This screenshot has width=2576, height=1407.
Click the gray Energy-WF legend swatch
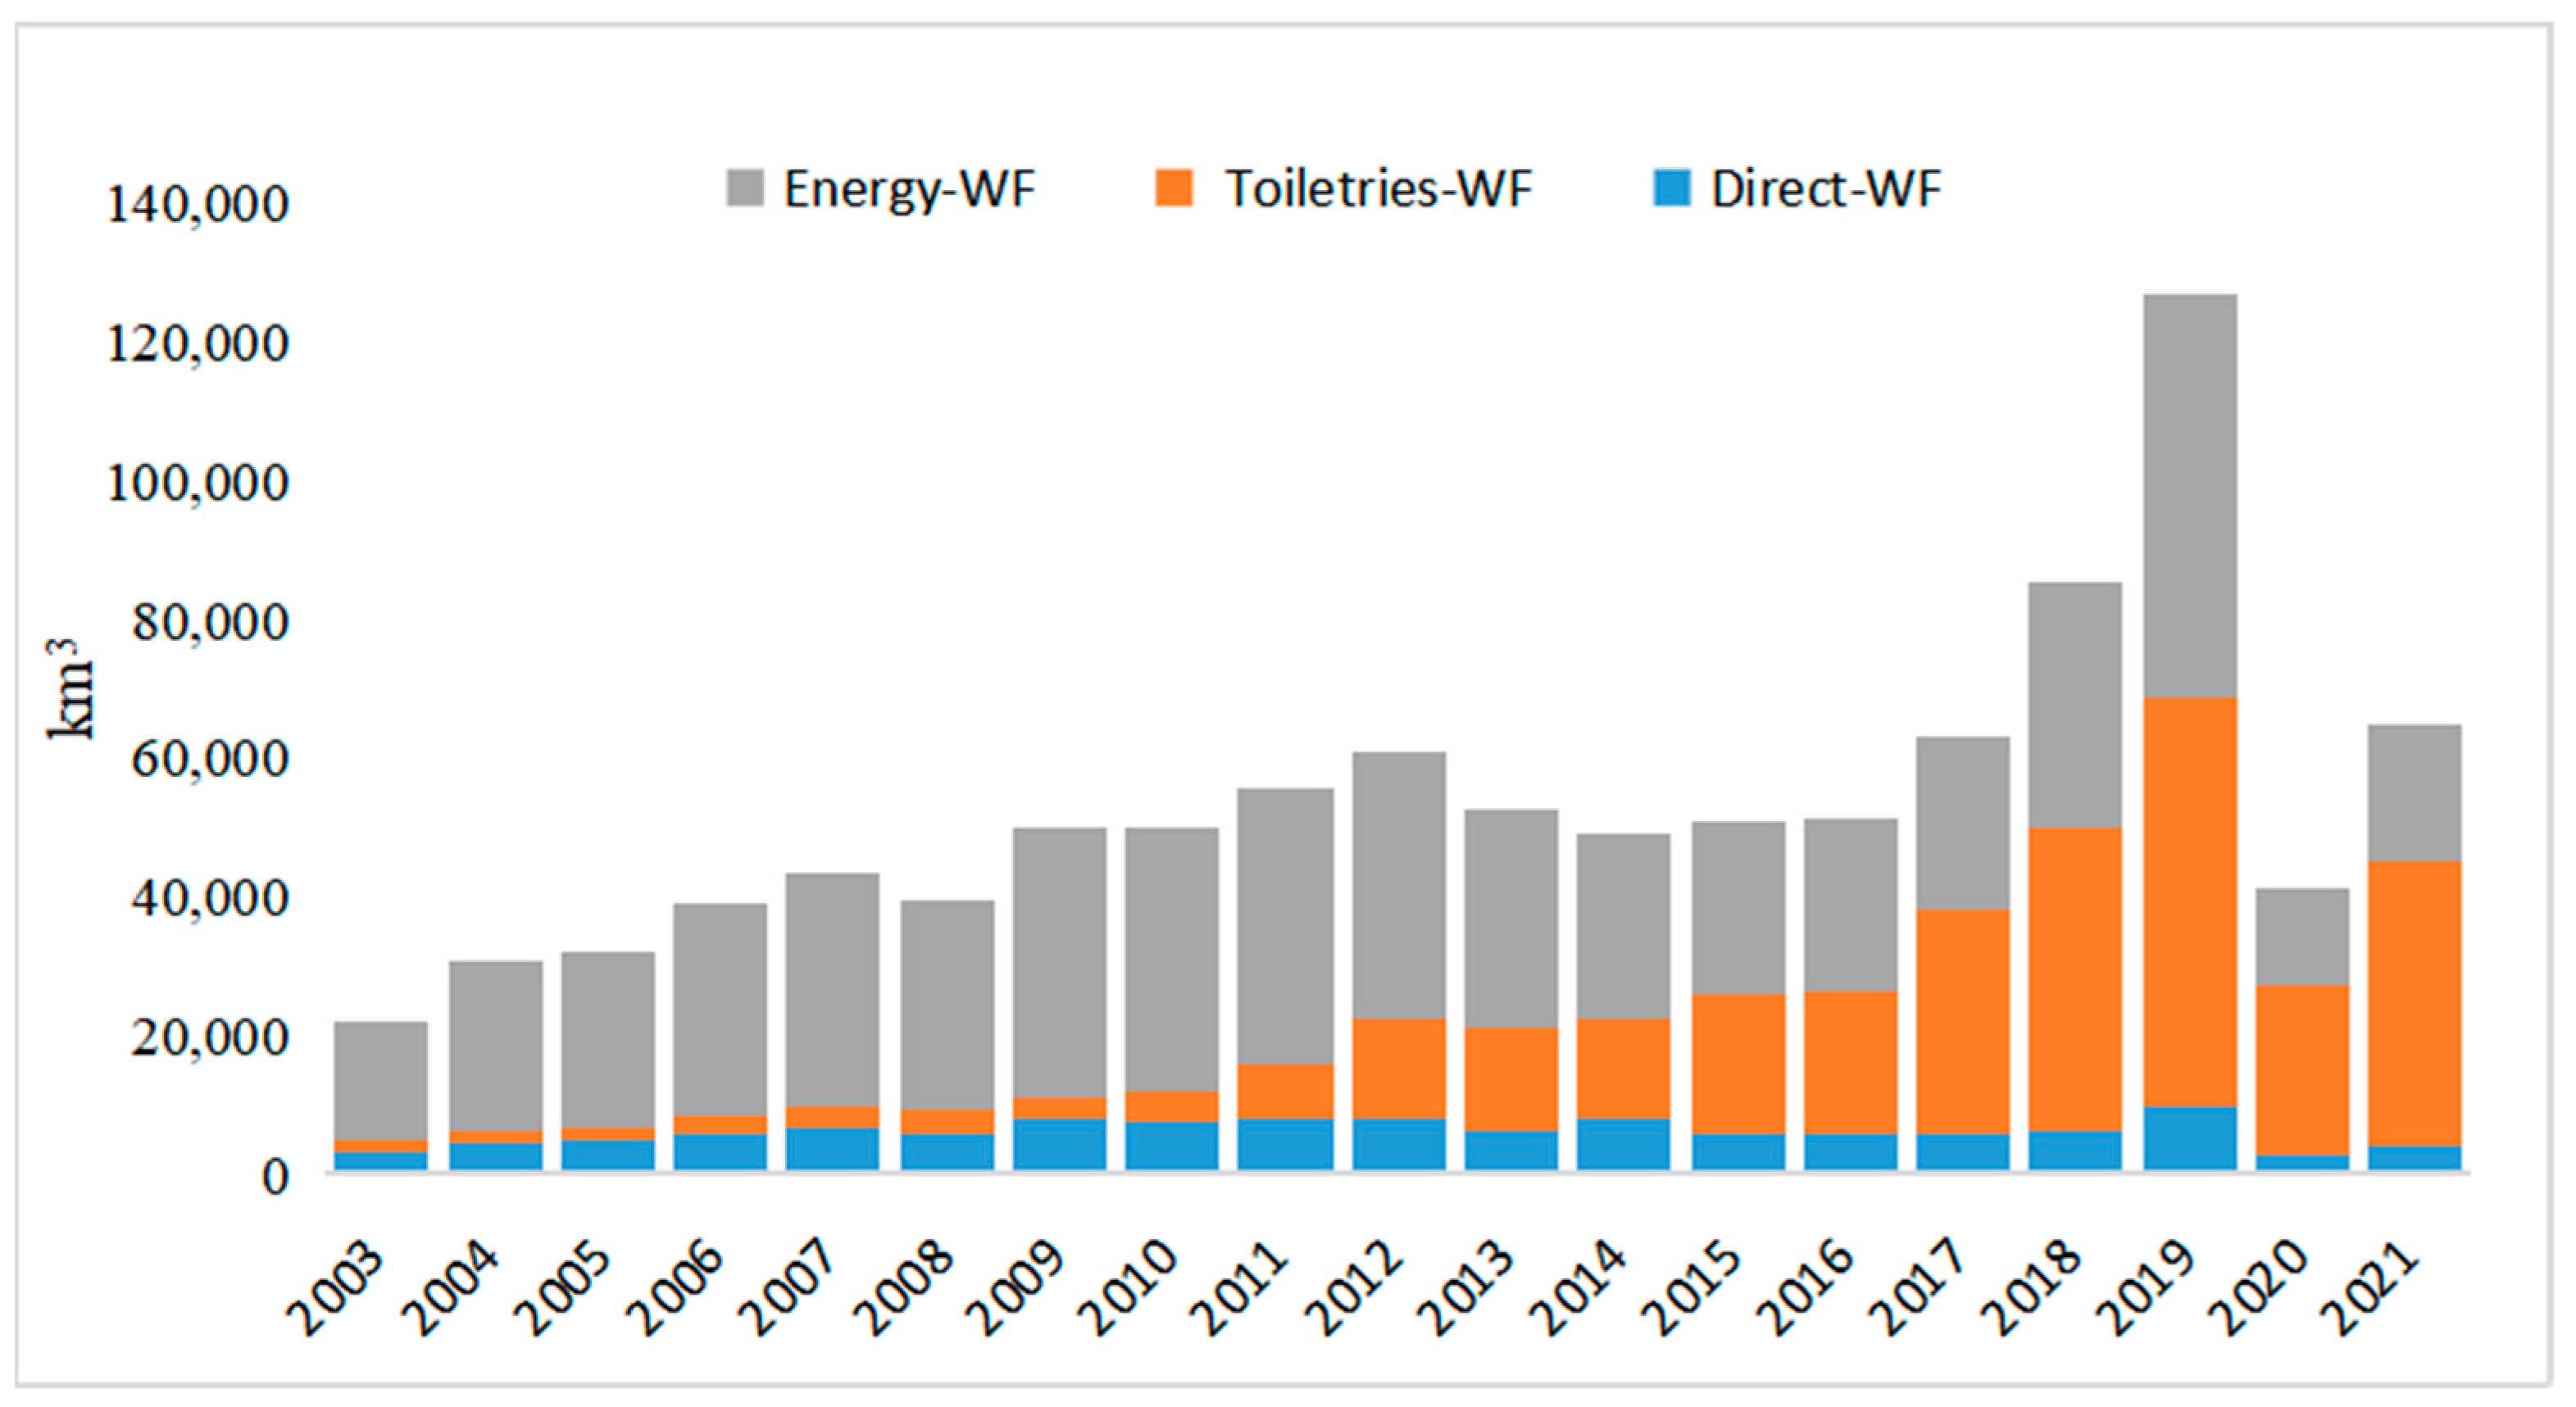pyautogui.click(x=744, y=188)
